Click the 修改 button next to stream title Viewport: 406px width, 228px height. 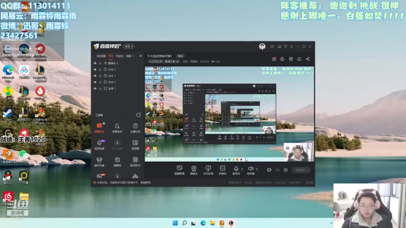180,56
